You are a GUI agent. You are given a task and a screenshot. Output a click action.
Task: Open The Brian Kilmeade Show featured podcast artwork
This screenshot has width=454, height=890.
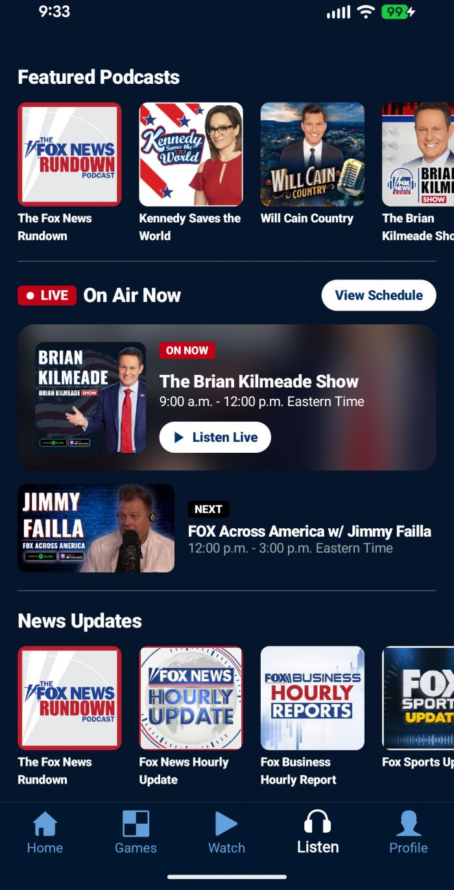tap(418, 154)
